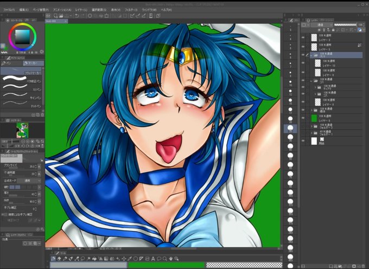Hide the green レイヤー 6 background layer
This screenshot has height=269, width=369.
point(303,118)
